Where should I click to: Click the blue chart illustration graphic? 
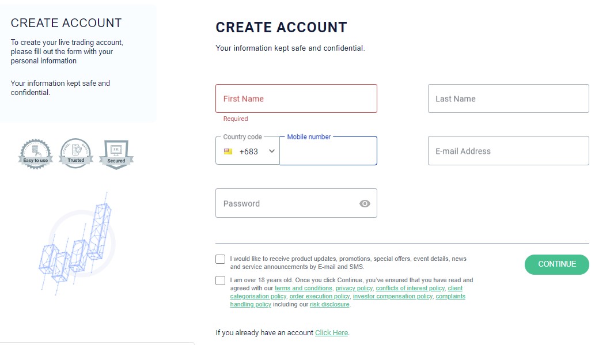click(77, 241)
